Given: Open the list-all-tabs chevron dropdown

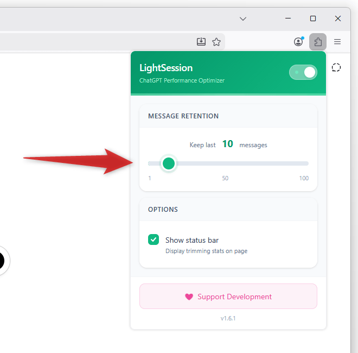Looking at the screenshot, I should [x=243, y=18].
